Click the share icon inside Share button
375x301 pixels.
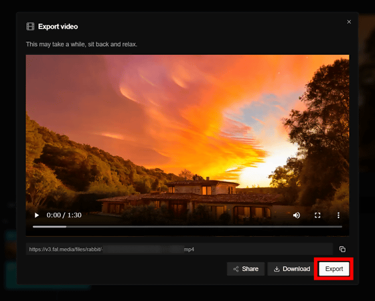coord(236,269)
